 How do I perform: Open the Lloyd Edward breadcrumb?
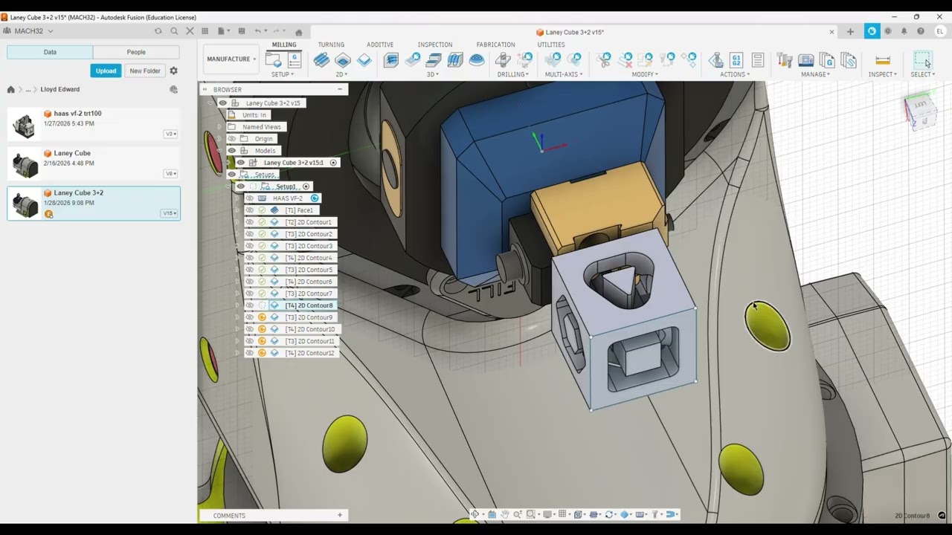coord(60,89)
